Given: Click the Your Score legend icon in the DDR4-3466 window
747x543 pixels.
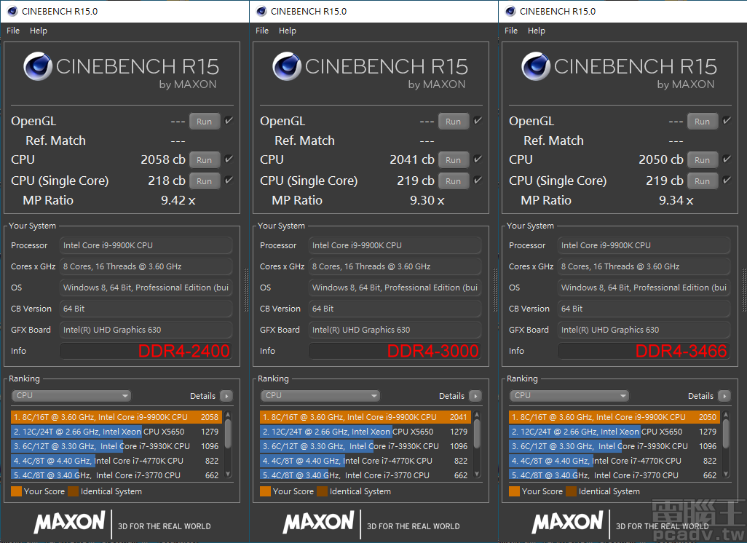Looking at the screenshot, I should coord(515,491).
